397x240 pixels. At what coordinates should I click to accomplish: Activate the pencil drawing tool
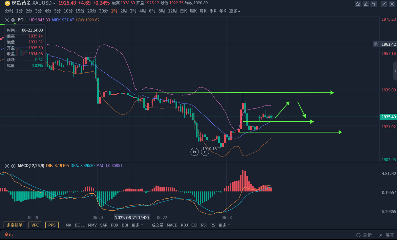coord(366,4)
